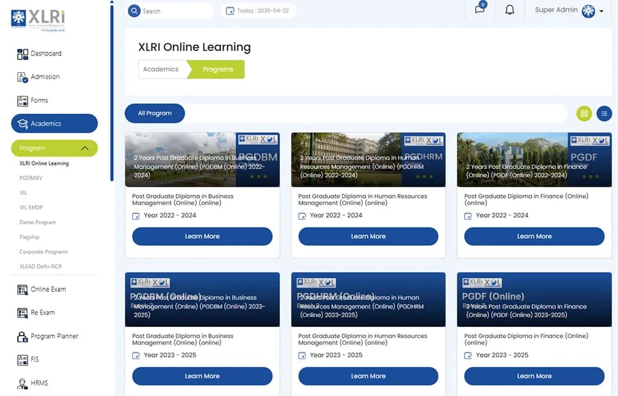The width and height of the screenshot is (618, 396).
Task: Open the Online Exam sidebar icon
Action: 22,289
